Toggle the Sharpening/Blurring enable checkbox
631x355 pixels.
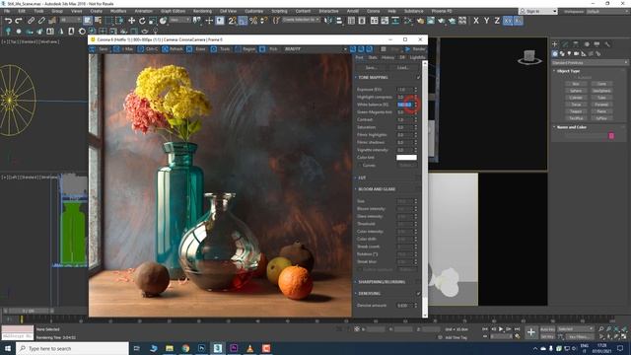click(x=418, y=282)
